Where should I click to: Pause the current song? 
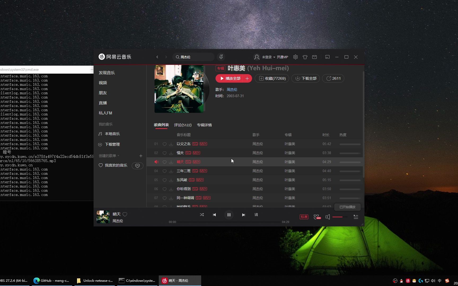click(229, 215)
